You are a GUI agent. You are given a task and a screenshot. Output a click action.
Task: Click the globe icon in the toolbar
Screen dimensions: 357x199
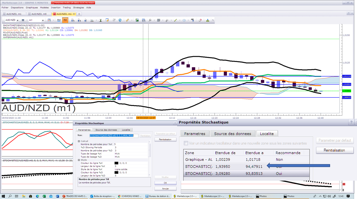pos(120,20)
